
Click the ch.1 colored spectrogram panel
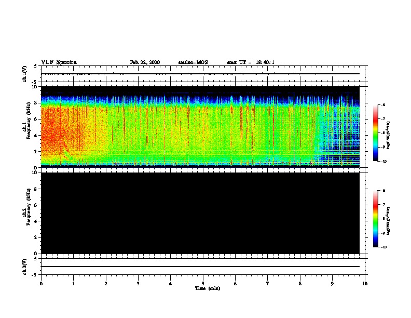coord(200,127)
